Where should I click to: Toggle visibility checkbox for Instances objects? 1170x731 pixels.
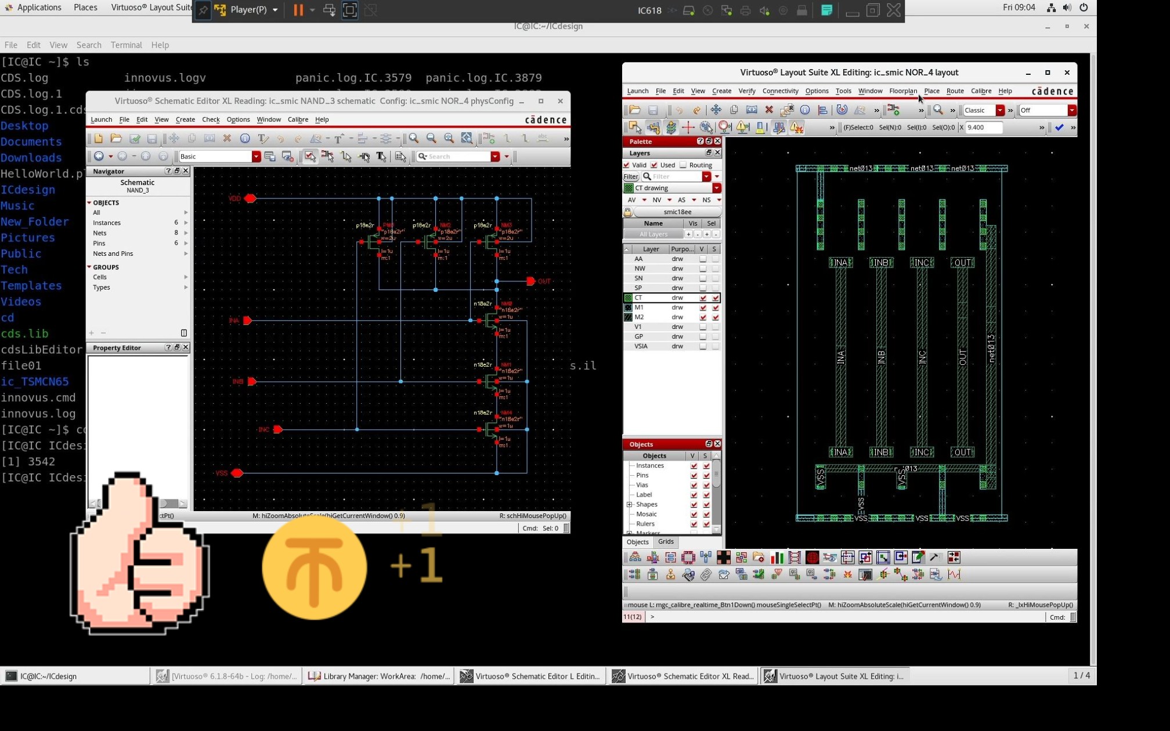tap(694, 466)
